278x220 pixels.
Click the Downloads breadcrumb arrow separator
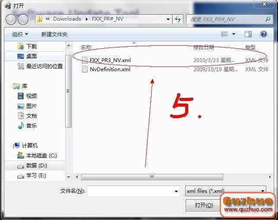click(x=86, y=19)
